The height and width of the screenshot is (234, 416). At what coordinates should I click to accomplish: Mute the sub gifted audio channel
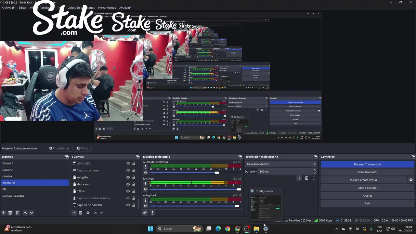pyautogui.click(x=146, y=206)
